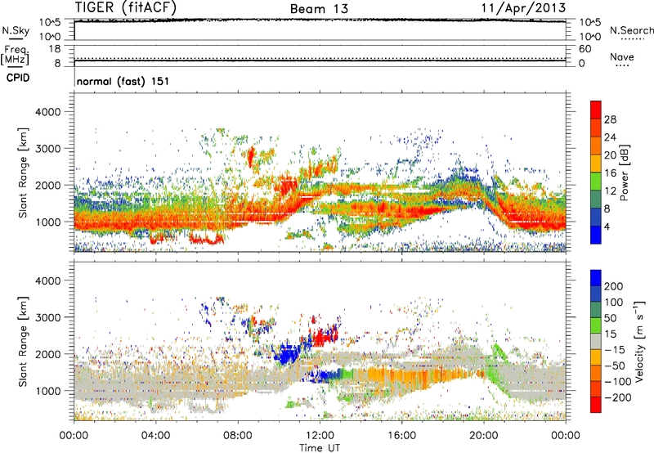Click the 28 tick on Power colorbar
This screenshot has width=654, height=453.
point(610,119)
